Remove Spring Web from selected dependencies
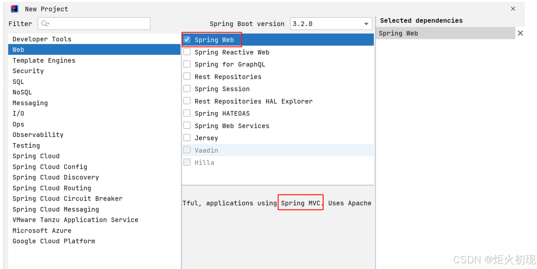The image size is (537, 269). 520,33
